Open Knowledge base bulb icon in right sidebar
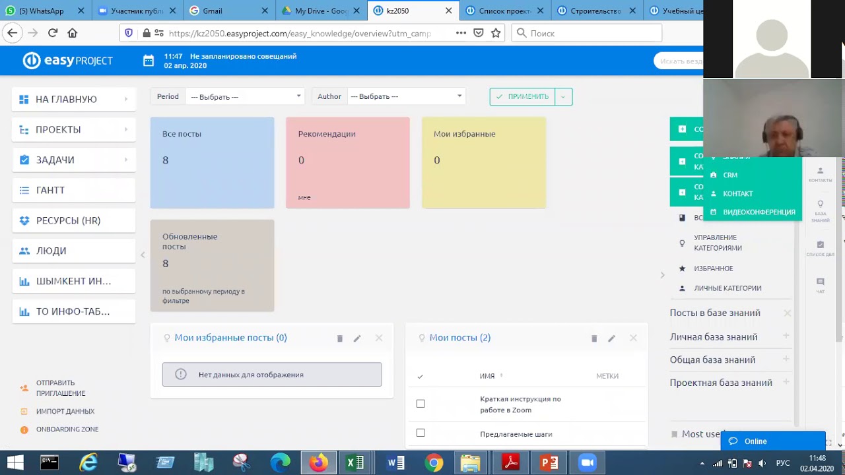The image size is (845, 475). coord(821,211)
